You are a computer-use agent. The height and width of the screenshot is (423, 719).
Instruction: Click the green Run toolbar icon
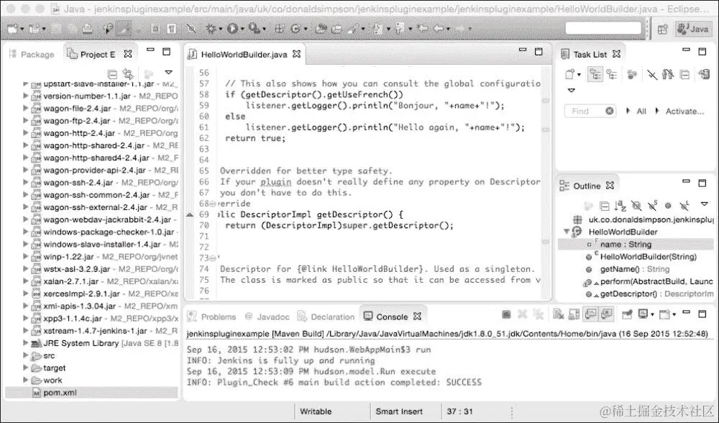(232, 29)
